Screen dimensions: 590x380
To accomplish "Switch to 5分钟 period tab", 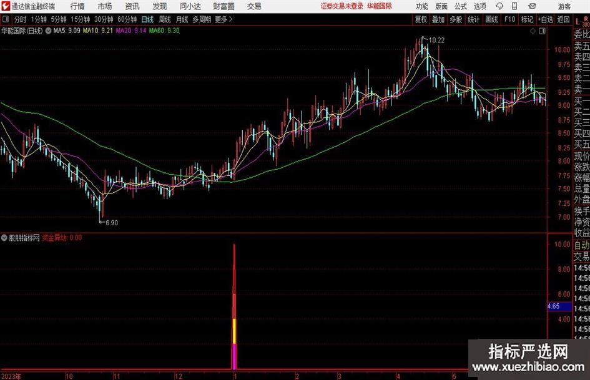I will pos(59,19).
